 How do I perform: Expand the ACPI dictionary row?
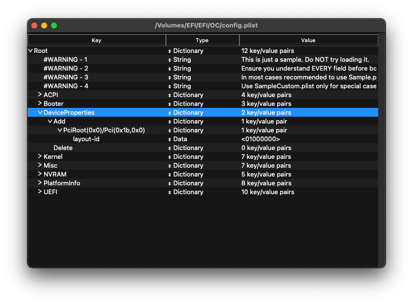(x=40, y=95)
